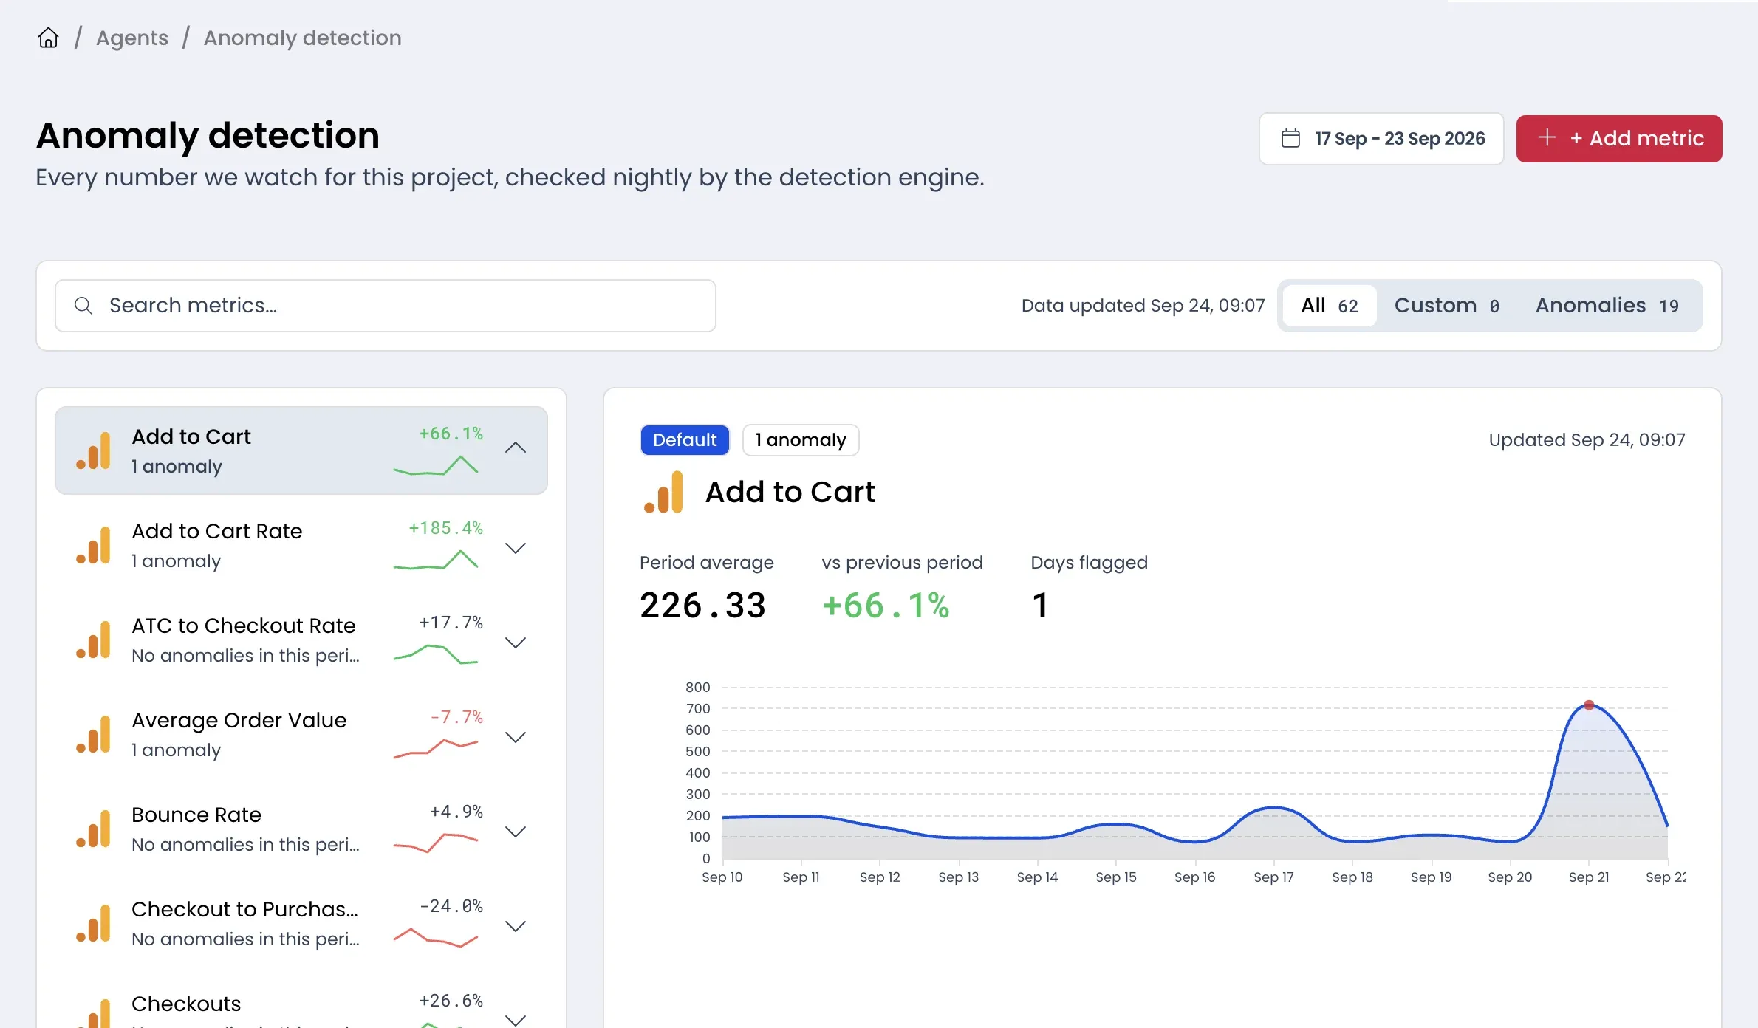Click the large analytics icon in the detail panel

pos(663,493)
